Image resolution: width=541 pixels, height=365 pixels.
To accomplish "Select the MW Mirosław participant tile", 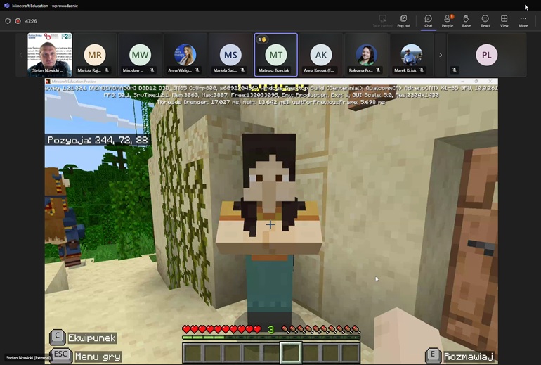I will (x=140, y=55).
